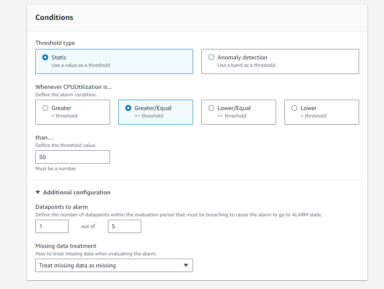Collapse the Additional configuration triangle icon

[38, 192]
